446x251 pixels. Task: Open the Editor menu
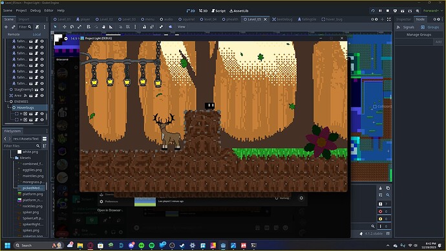click(49, 10)
